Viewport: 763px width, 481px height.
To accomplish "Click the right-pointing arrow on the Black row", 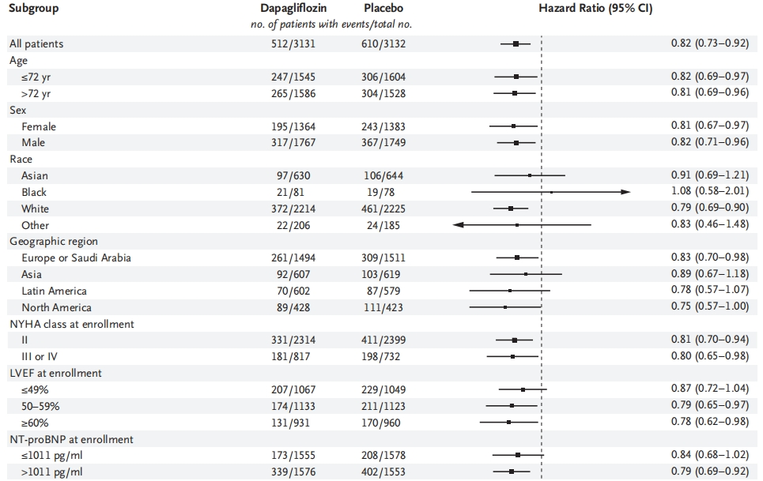I will pos(625,192).
